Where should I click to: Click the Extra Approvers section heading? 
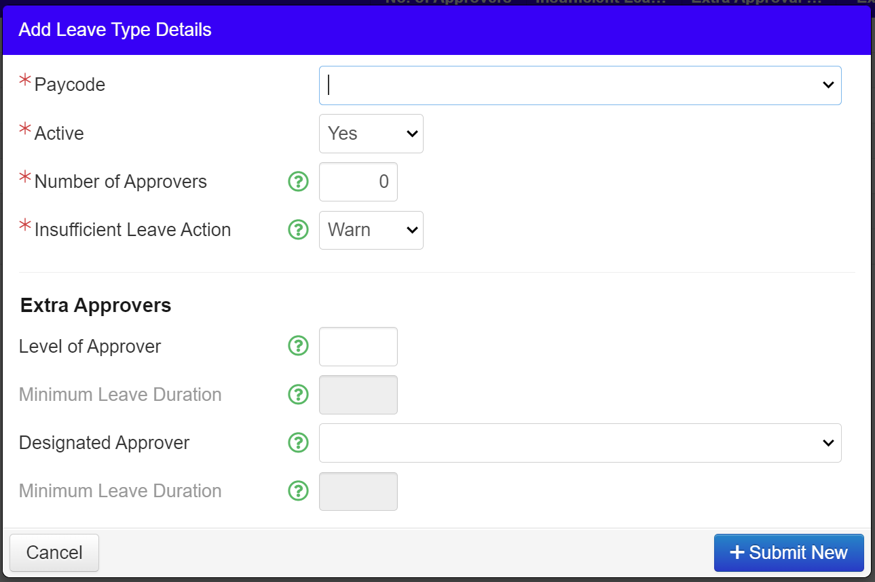(95, 305)
